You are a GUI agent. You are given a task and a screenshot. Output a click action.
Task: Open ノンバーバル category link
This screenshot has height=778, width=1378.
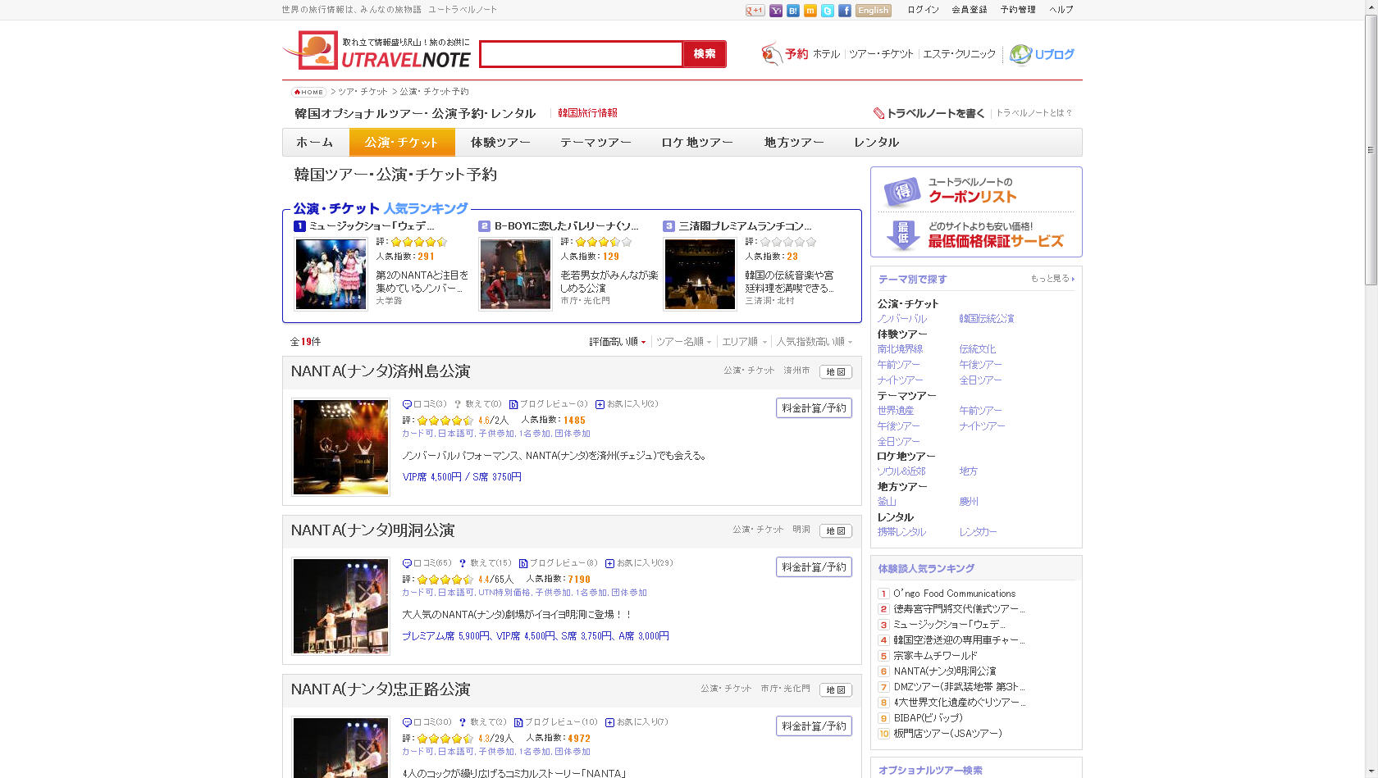[902, 319]
